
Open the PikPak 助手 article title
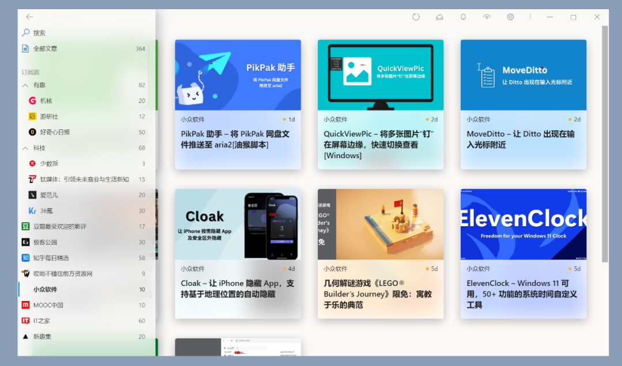235,139
